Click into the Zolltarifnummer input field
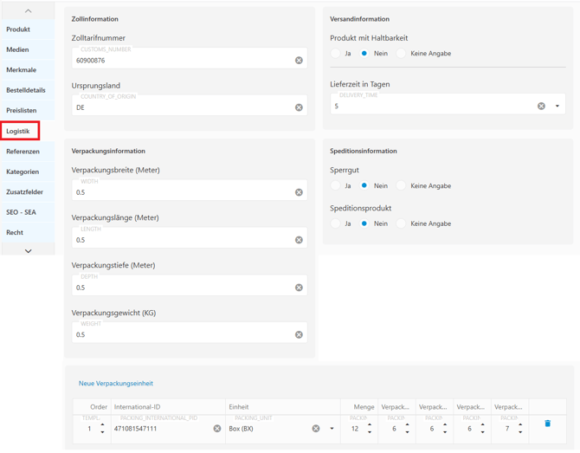This screenshot has height=453, width=580. (x=182, y=61)
